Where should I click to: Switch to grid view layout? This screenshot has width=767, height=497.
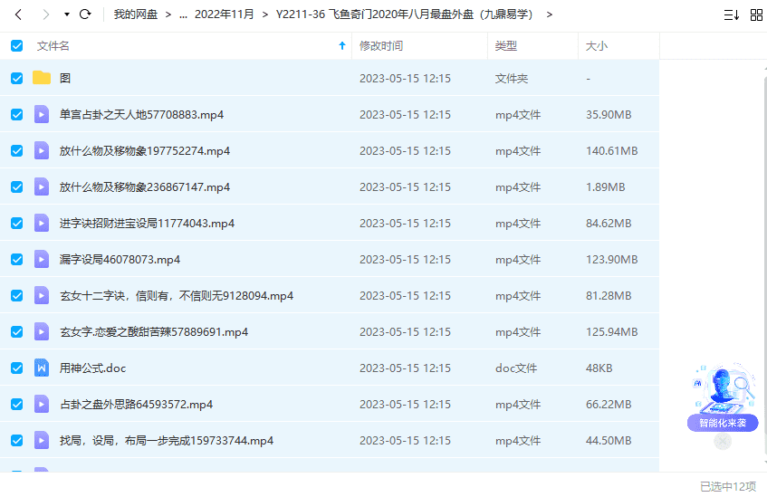point(756,14)
